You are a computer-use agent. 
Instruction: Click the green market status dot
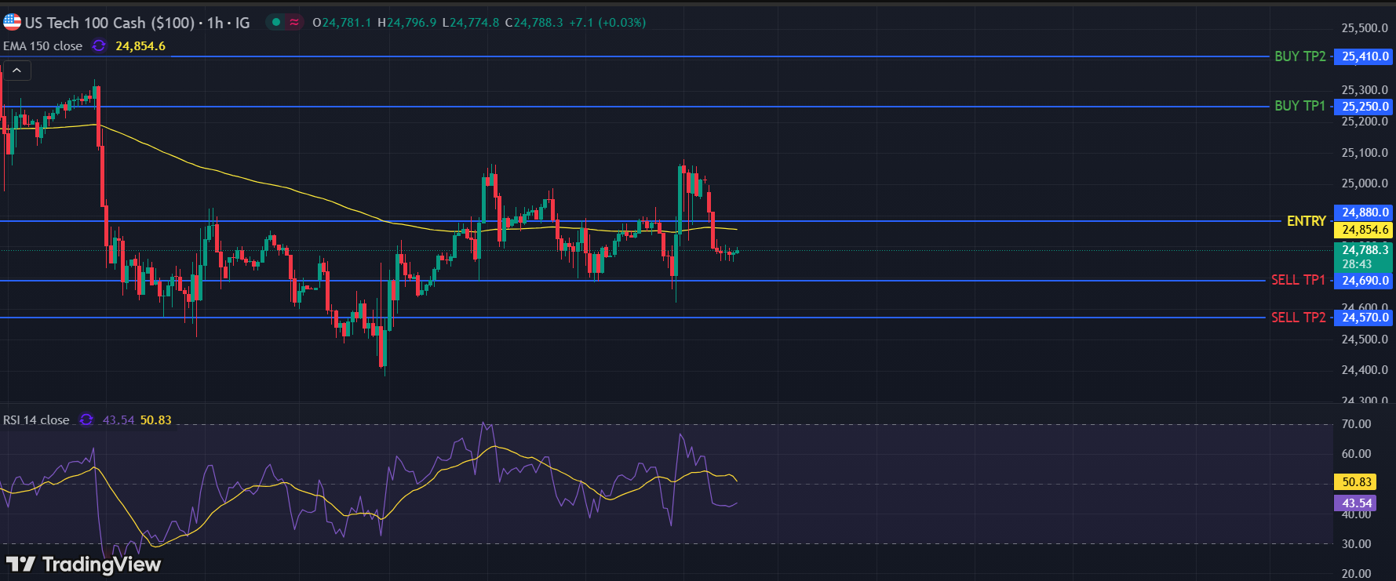coord(276,22)
